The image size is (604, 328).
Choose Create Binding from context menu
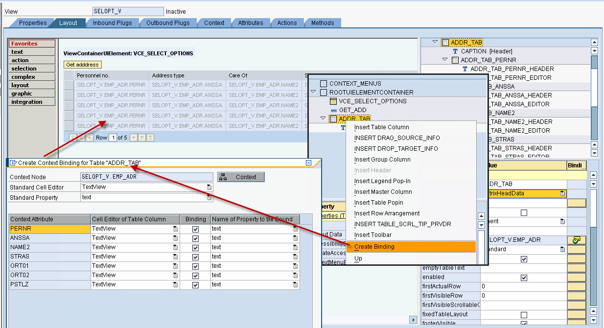(411, 247)
